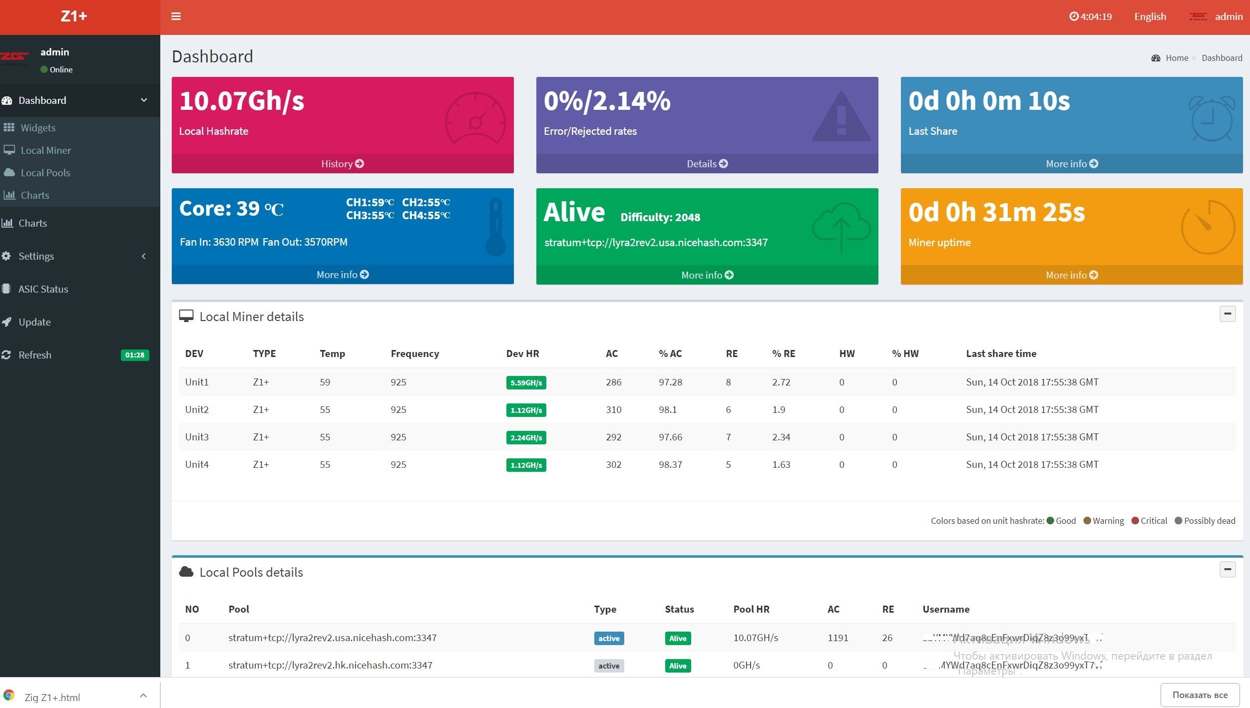The width and height of the screenshot is (1250, 708).
Task: Open the English language dropdown
Action: [1150, 16]
